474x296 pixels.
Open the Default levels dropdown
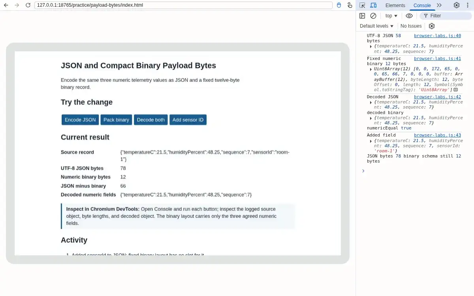pyautogui.click(x=377, y=26)
